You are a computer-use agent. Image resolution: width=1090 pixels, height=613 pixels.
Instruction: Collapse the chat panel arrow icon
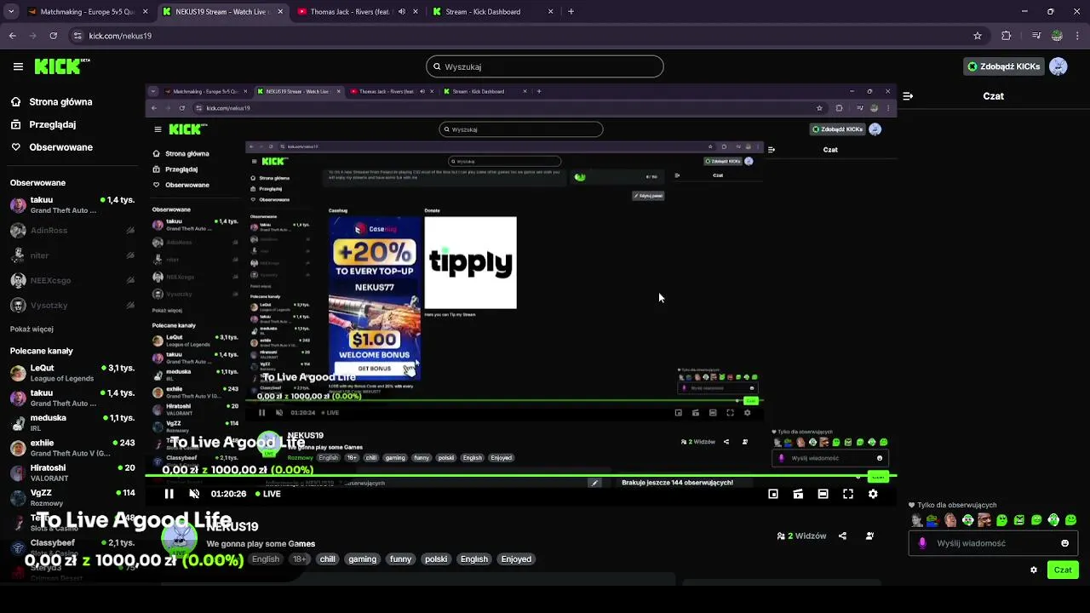[908, 96]
